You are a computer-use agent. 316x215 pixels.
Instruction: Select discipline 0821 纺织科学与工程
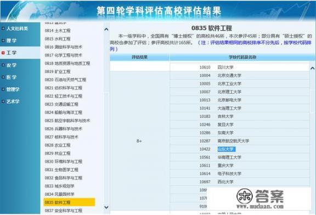click(x=64, y=88)
